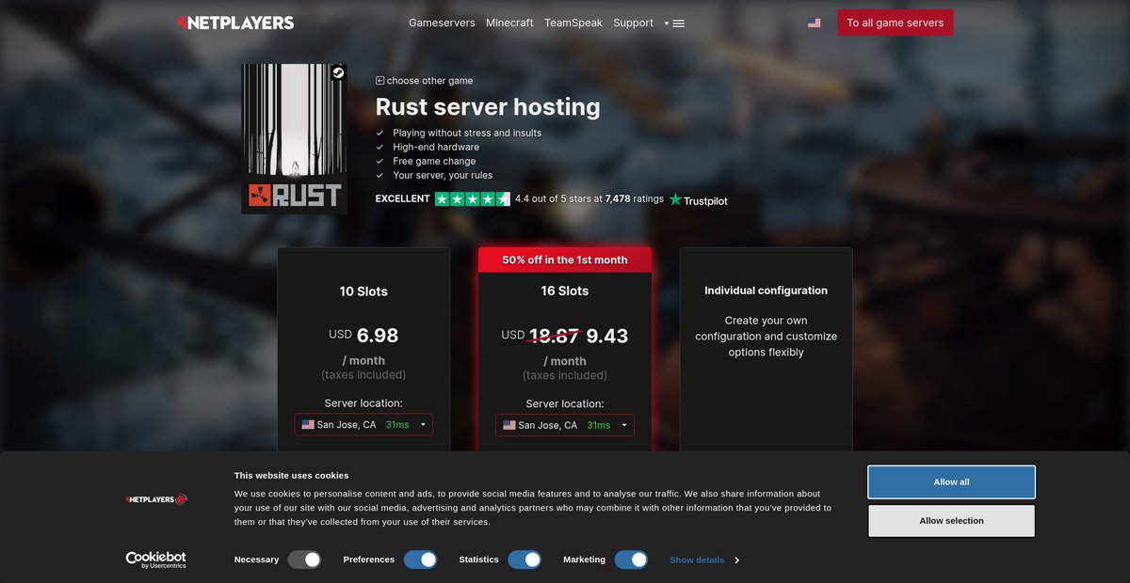Open the hamburger menu icon

[x=679, y=24]
